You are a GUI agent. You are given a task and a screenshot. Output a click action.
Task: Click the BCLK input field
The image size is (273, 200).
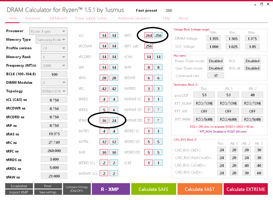(54, 74)
